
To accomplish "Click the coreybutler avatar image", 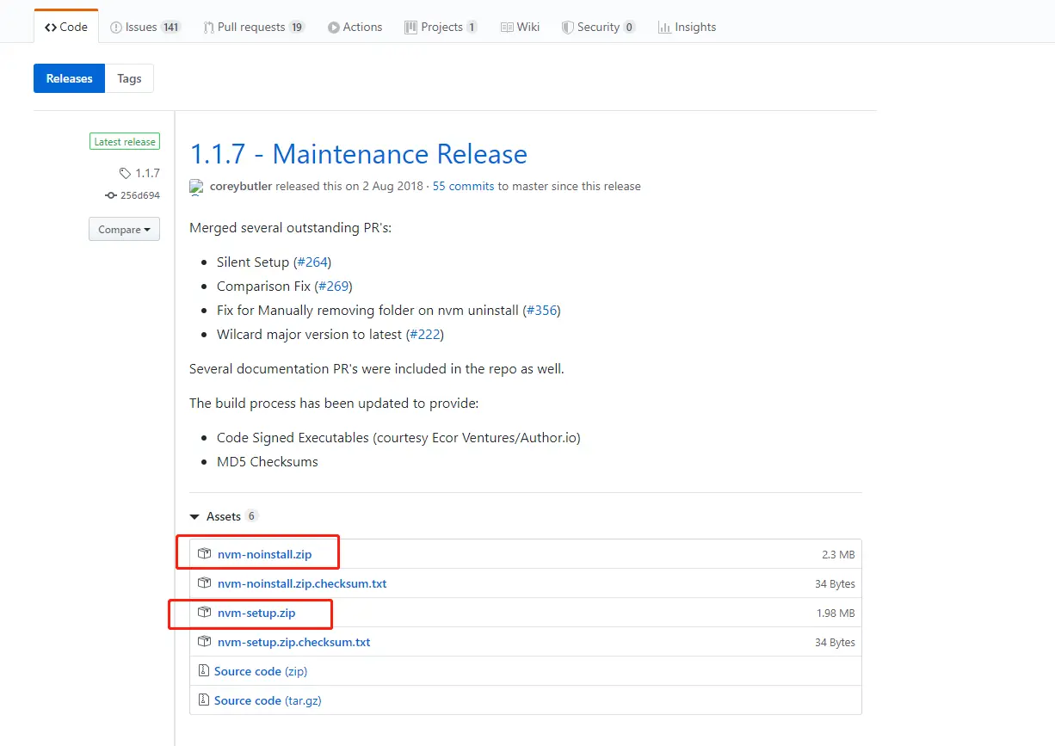I will (x=197, y=186).
